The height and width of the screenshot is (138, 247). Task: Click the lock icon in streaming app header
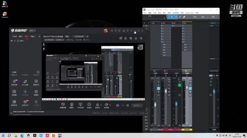click(x=126, y=38)
